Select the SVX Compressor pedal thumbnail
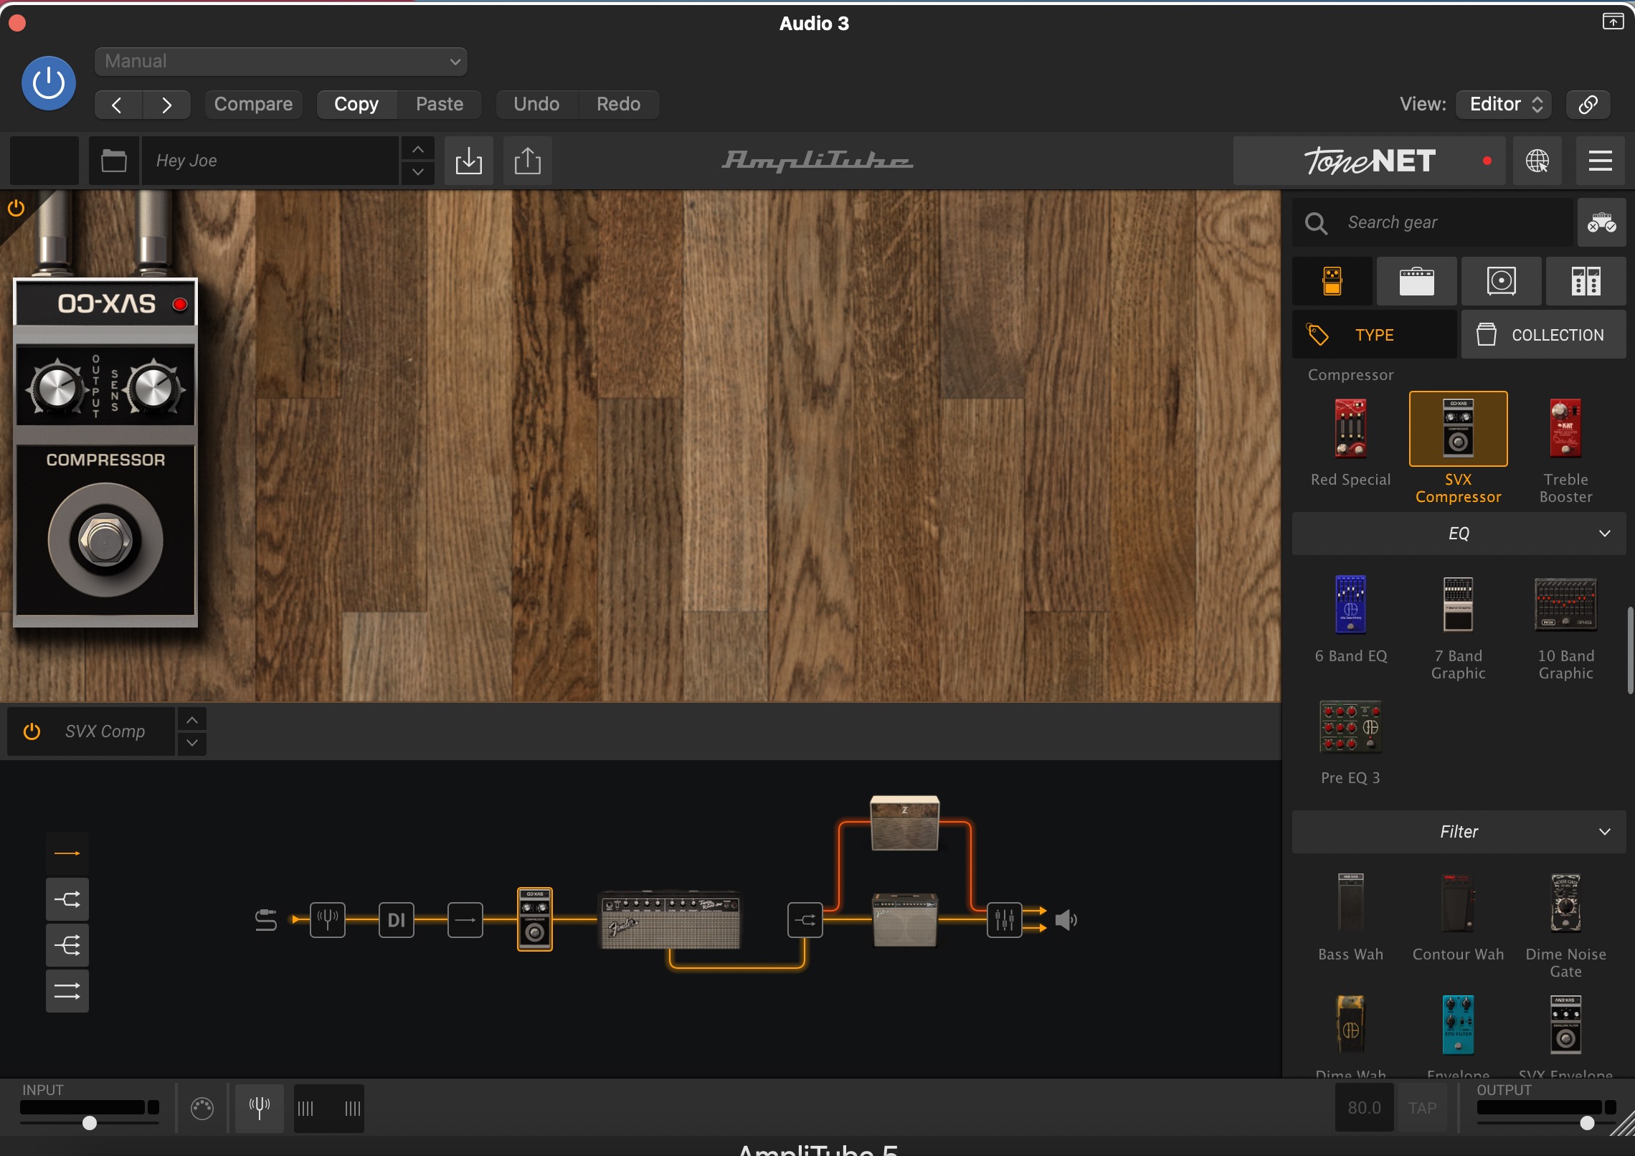 [1458, 429]
